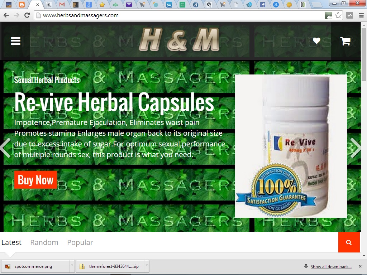Go to the previous slide arrow

pos(5,148)
